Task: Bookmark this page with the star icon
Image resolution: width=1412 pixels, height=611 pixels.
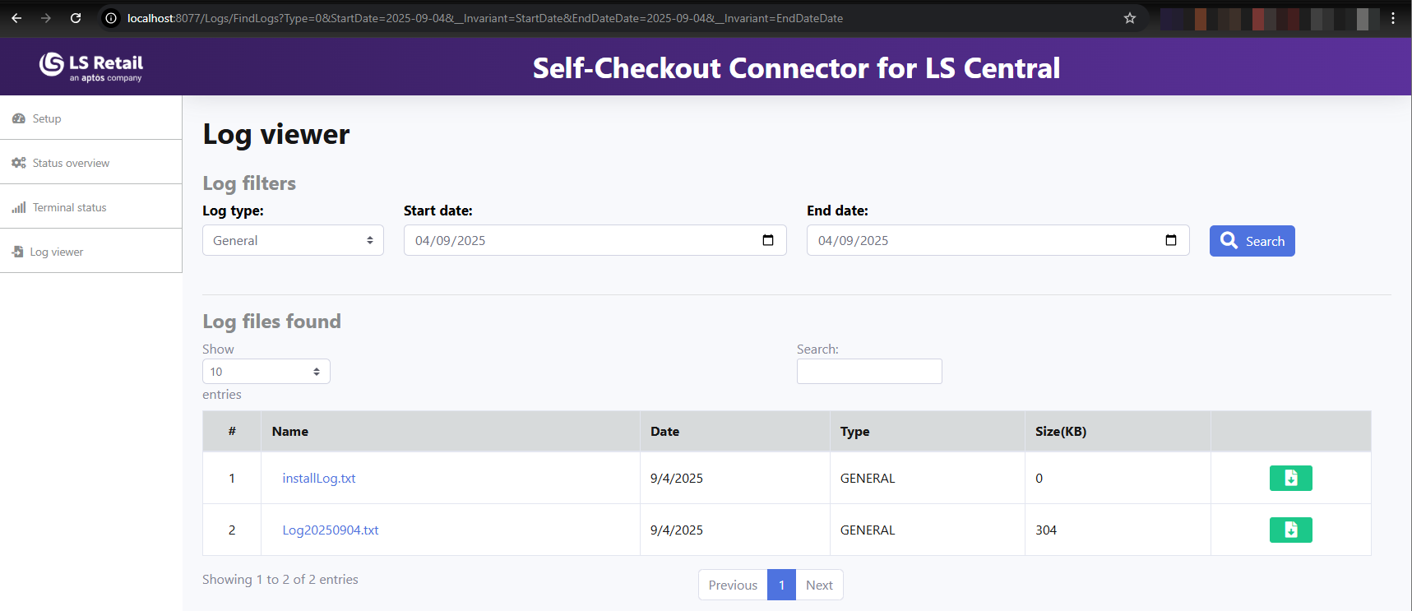Action: (1130, 18)
